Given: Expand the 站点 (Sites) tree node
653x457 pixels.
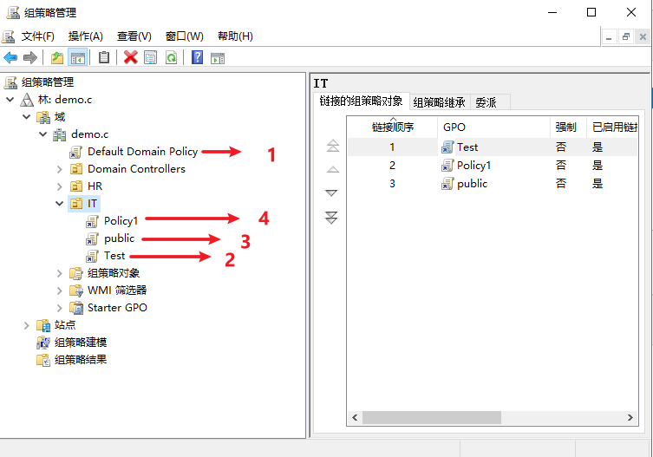Looking at the screenshot, I should 26,325.
